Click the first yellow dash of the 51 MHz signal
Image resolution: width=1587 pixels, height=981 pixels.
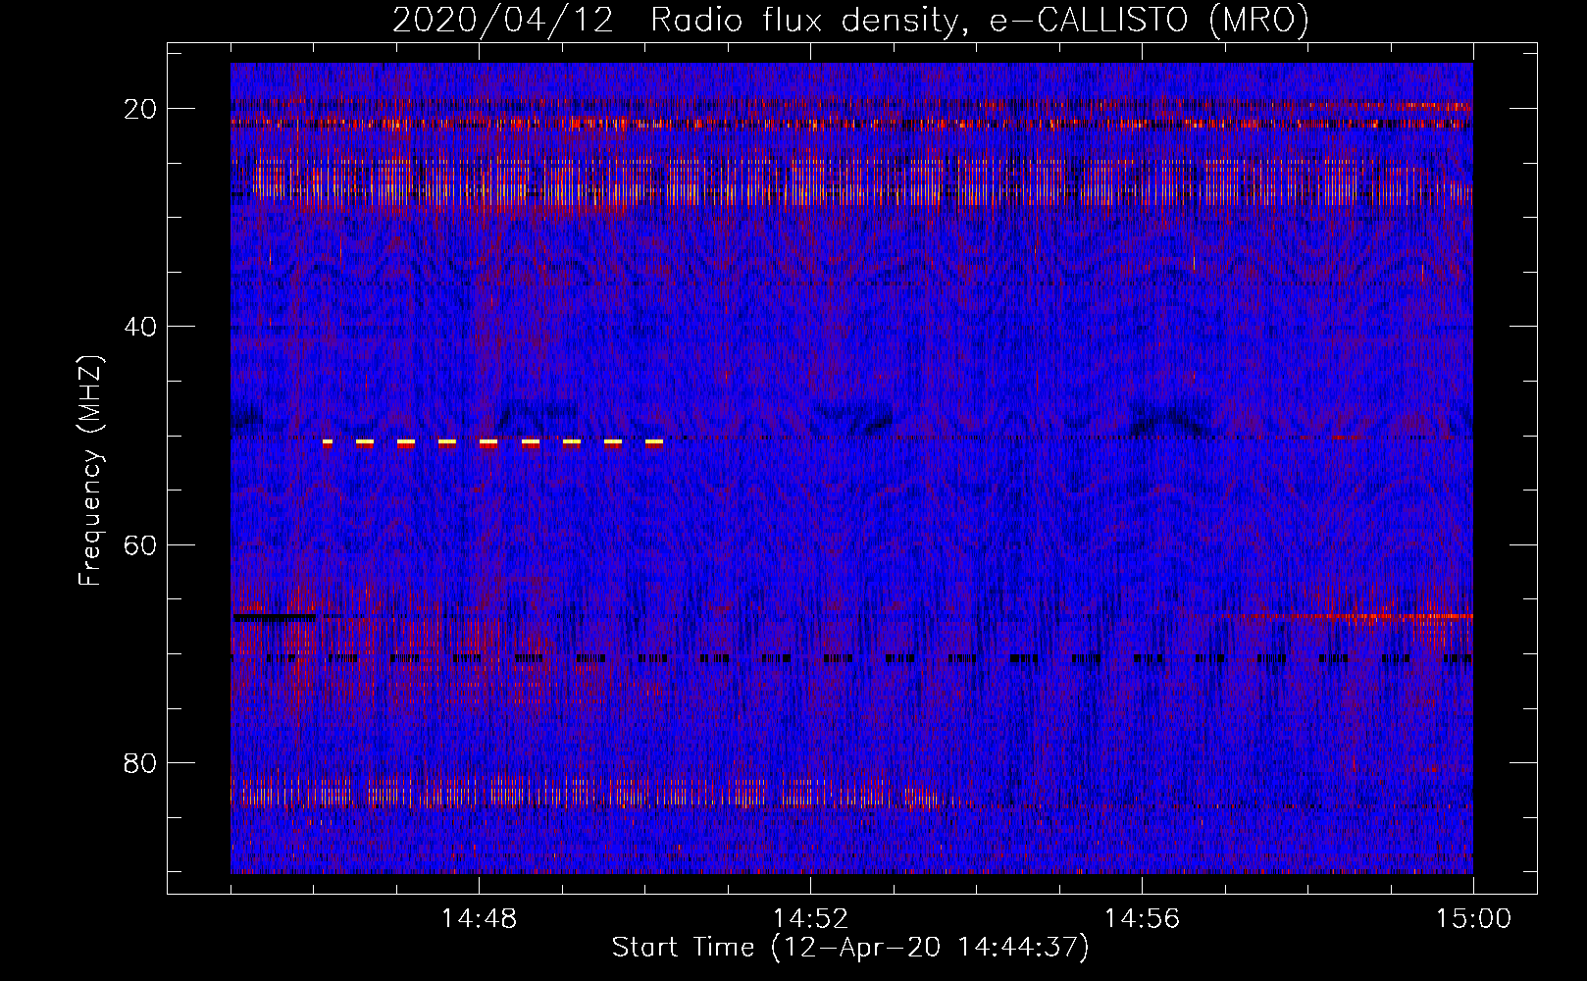point(328,442)
